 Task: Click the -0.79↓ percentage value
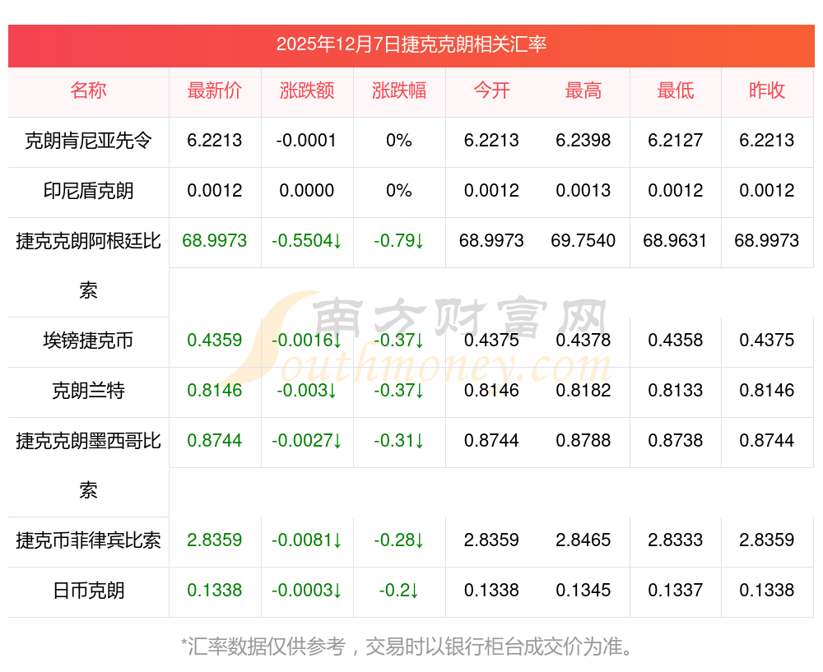click(399, 241)
